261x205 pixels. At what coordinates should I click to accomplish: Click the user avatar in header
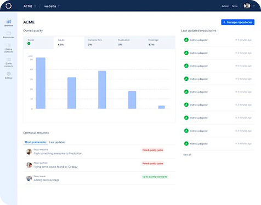point(247,5)
